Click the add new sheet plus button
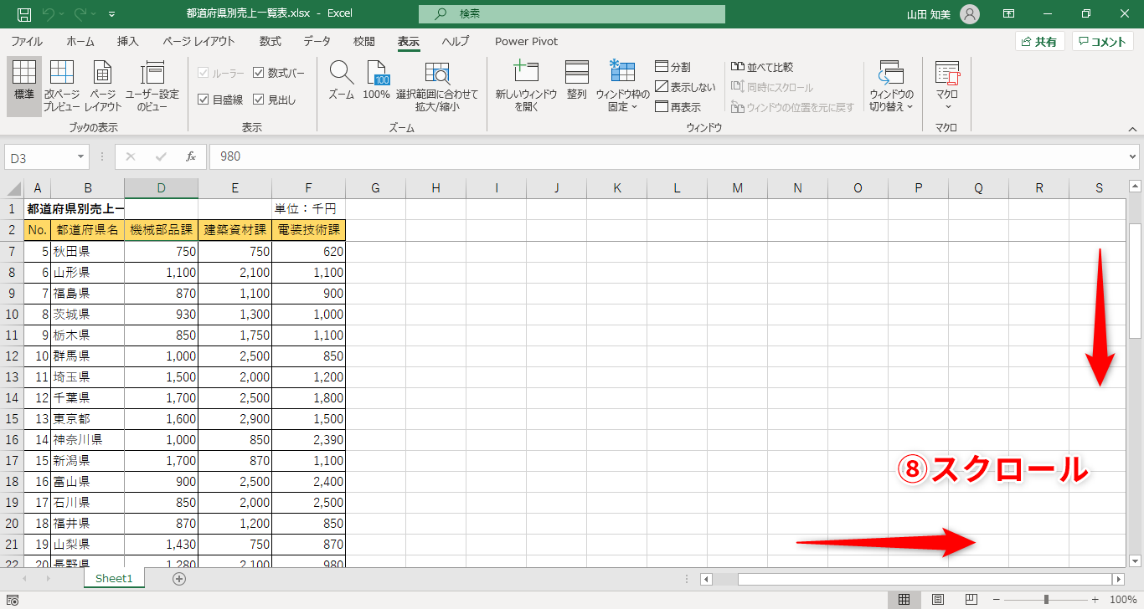Image resolution: width=1144 pixels, height=609 pixels. [179, 578]
